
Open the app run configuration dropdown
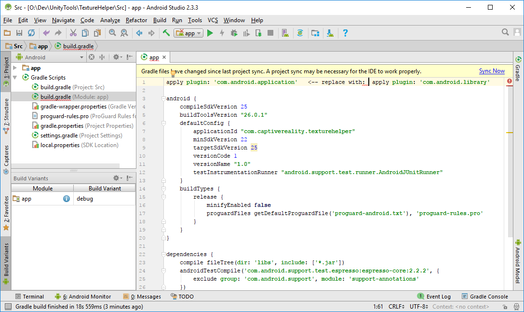[188, 33]
